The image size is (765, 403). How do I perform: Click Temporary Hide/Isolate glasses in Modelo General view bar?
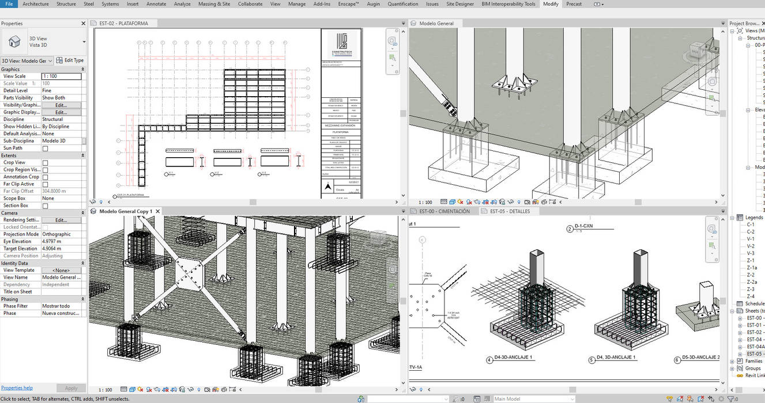point(511,202)
